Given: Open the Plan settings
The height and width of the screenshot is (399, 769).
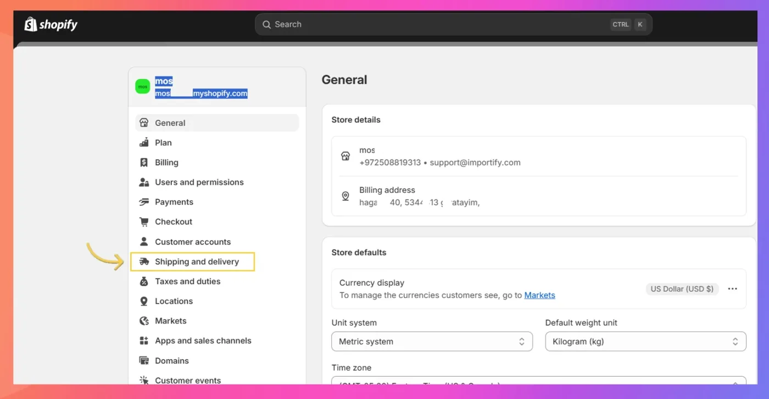Looking at the screenshot, I should point(217,142).
